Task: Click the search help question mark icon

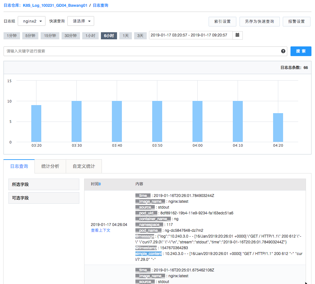Action: coord(283,51)
